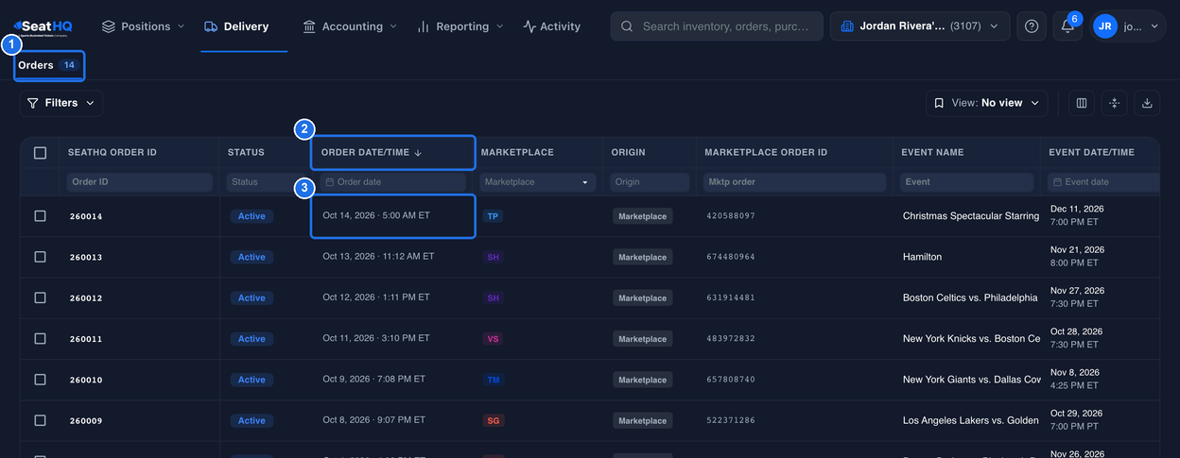Sort by Marketplace column header
Screen dimensions: 1180x458
pyautogui.click(x=517, y=152)
